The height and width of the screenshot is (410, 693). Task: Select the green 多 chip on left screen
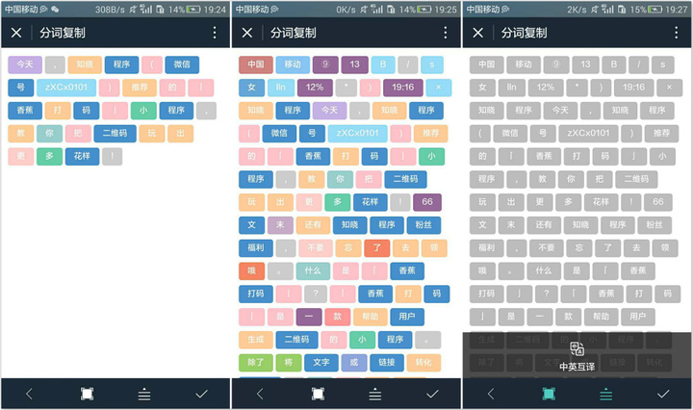tap(49, 157)
